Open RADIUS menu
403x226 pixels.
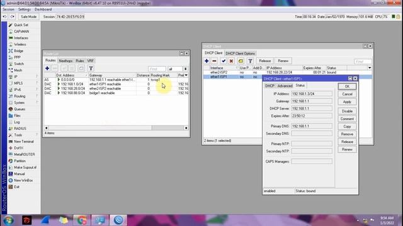[x=20, y=128]
